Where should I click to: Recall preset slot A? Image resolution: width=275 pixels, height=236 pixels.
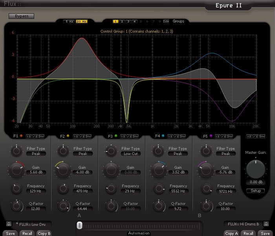point(27,233)
